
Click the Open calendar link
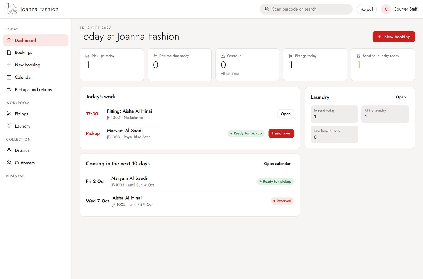pos(277,164)
